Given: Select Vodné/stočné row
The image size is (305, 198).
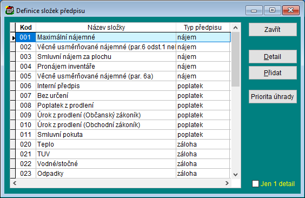Looking at the screenshot, I should point(123,163).
